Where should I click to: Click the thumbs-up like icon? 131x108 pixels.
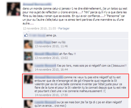click(x=26, y=35)
